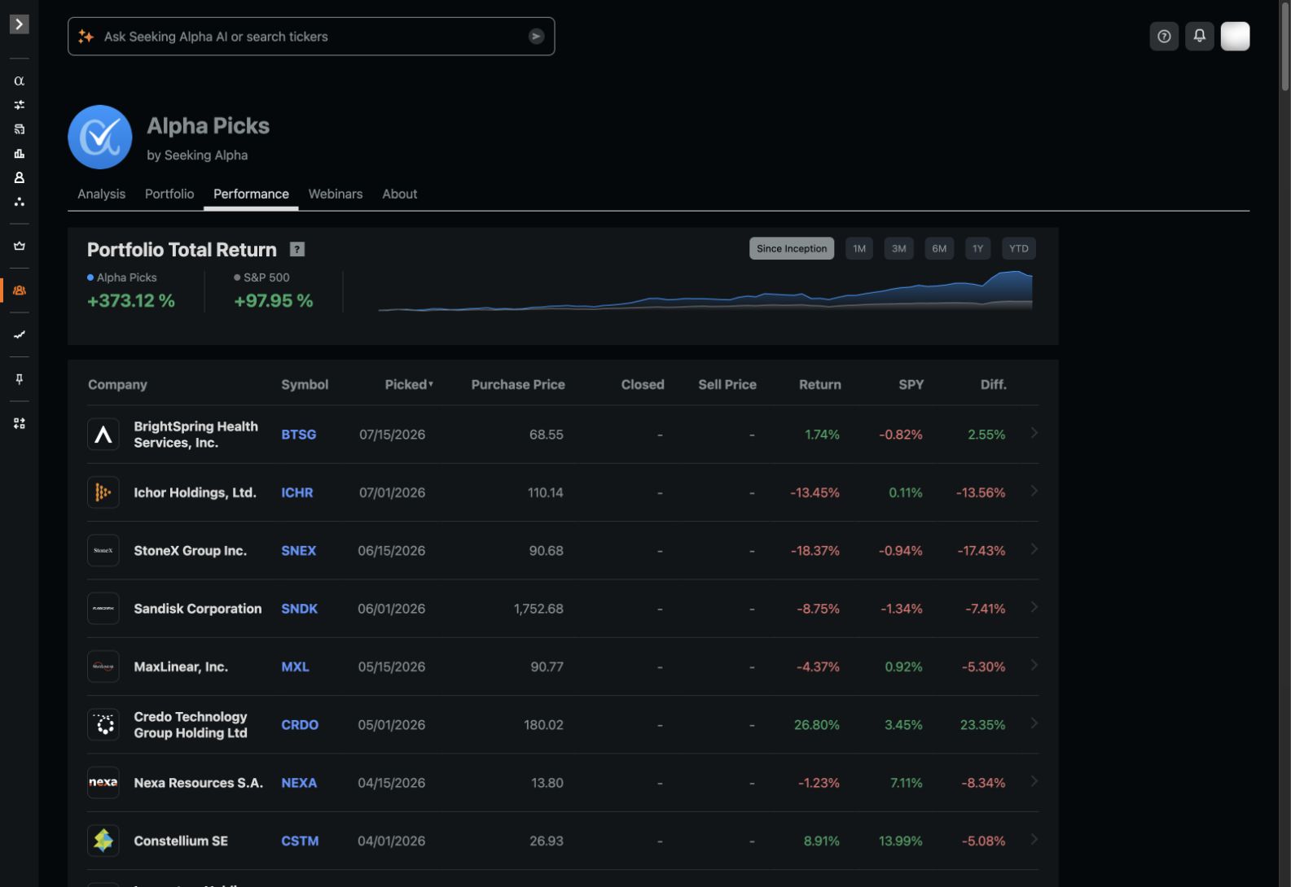The width and height of the screenshot is (1291, 887).
Task: Expand the Ichor Holdings row chevron
Action: 1034,491
